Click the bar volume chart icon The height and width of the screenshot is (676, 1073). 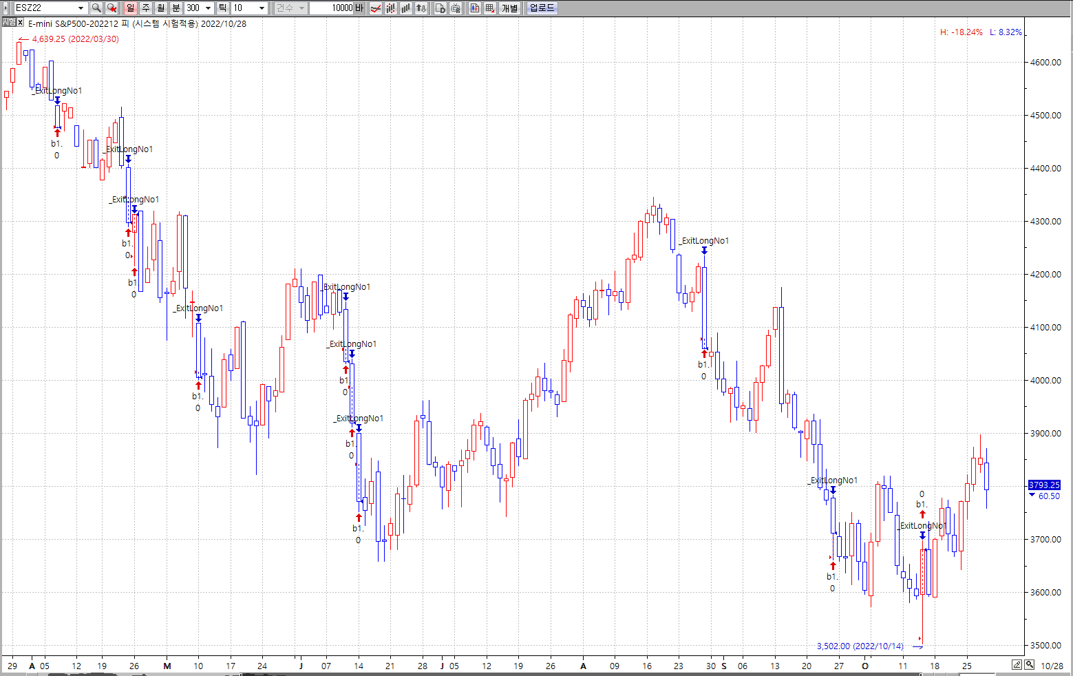[406, 8]
